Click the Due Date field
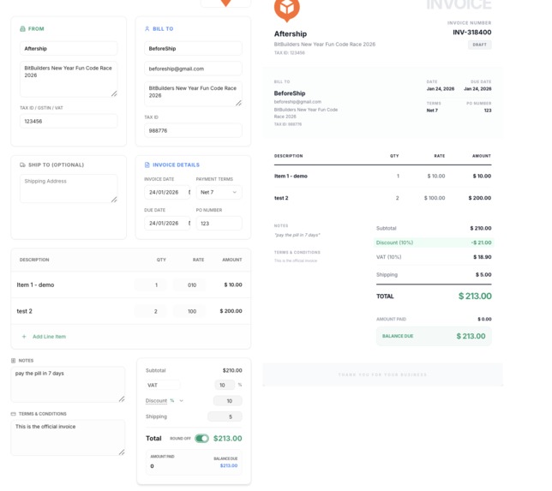The height and width of the screenshot is (491, 552). click(167, 224)
